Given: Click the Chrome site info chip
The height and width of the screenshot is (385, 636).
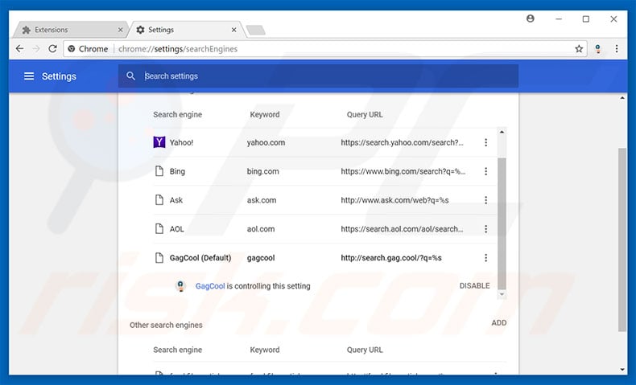Looking at the screenshot, I should [x=88, y=49].
